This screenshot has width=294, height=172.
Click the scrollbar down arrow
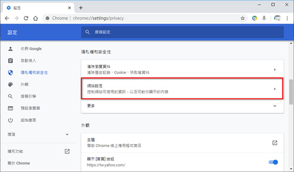(291, 169)
